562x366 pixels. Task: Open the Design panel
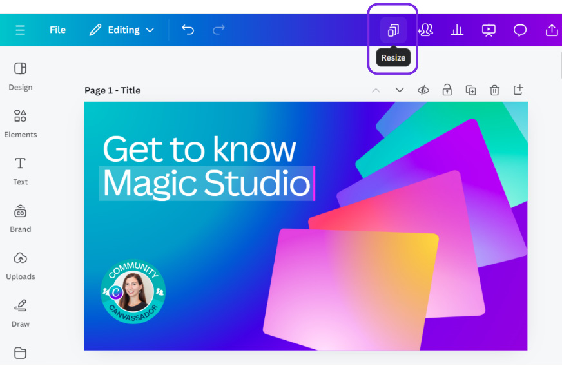coord(21,76)
